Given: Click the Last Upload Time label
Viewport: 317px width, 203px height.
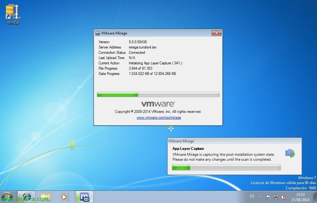Looking at the screenshot, I should pyautogui.click(x=111, y=58).
